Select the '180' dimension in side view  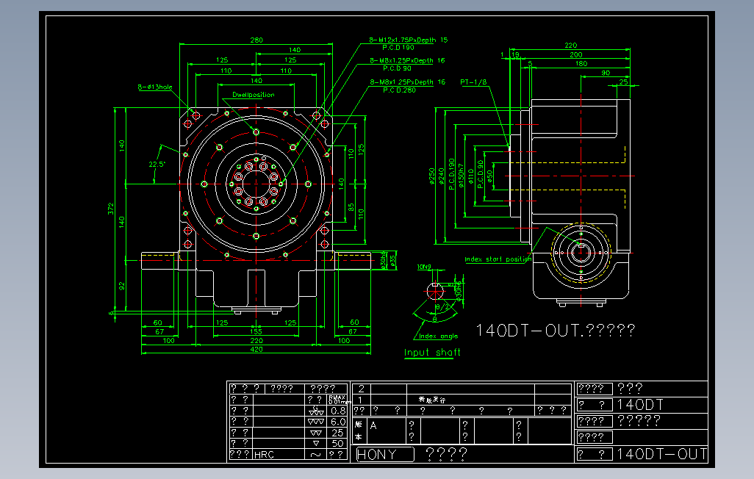pyautogui.click(x=581, y=63)
